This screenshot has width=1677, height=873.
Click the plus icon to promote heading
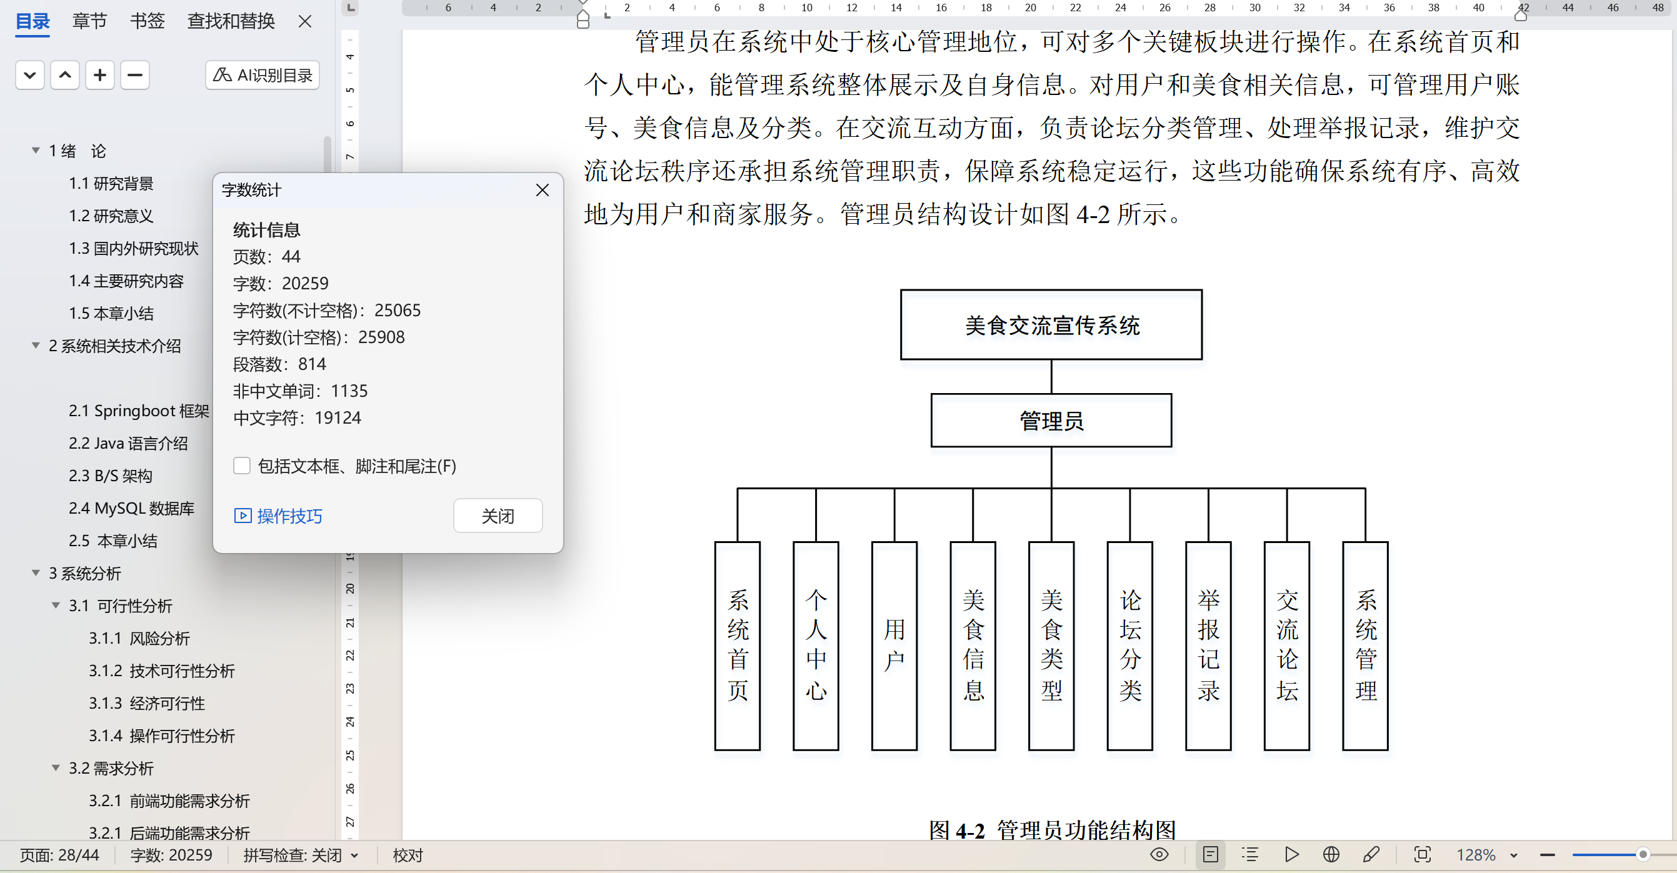pyautogui.click(x=99, y=75)
